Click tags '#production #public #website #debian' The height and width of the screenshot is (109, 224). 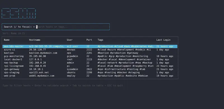pos(123,76)
